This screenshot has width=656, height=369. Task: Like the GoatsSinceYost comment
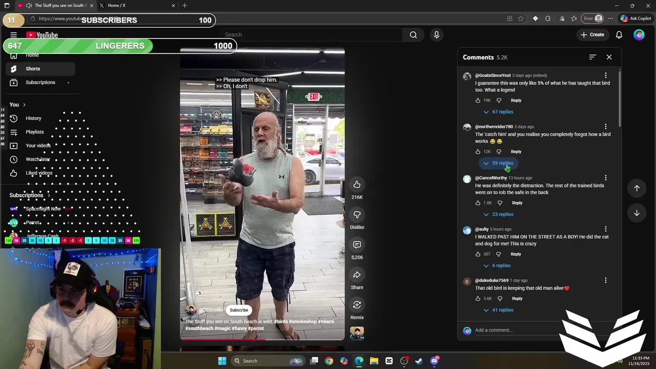(x=478, y=100)
